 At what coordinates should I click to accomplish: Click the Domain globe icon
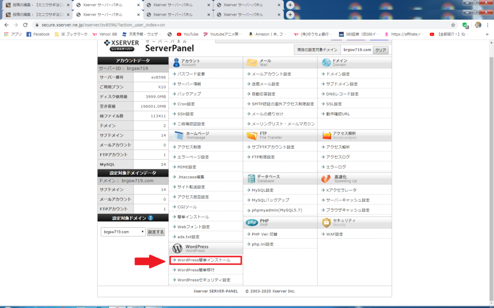(x=326, y=63)
